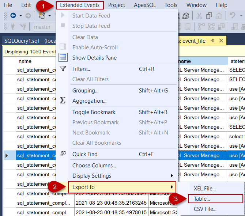245x216 pixels.
Task: Click the Include Actual Execution Plan checkmark icon
Action: pyautogui.click(x=211, y=27)
